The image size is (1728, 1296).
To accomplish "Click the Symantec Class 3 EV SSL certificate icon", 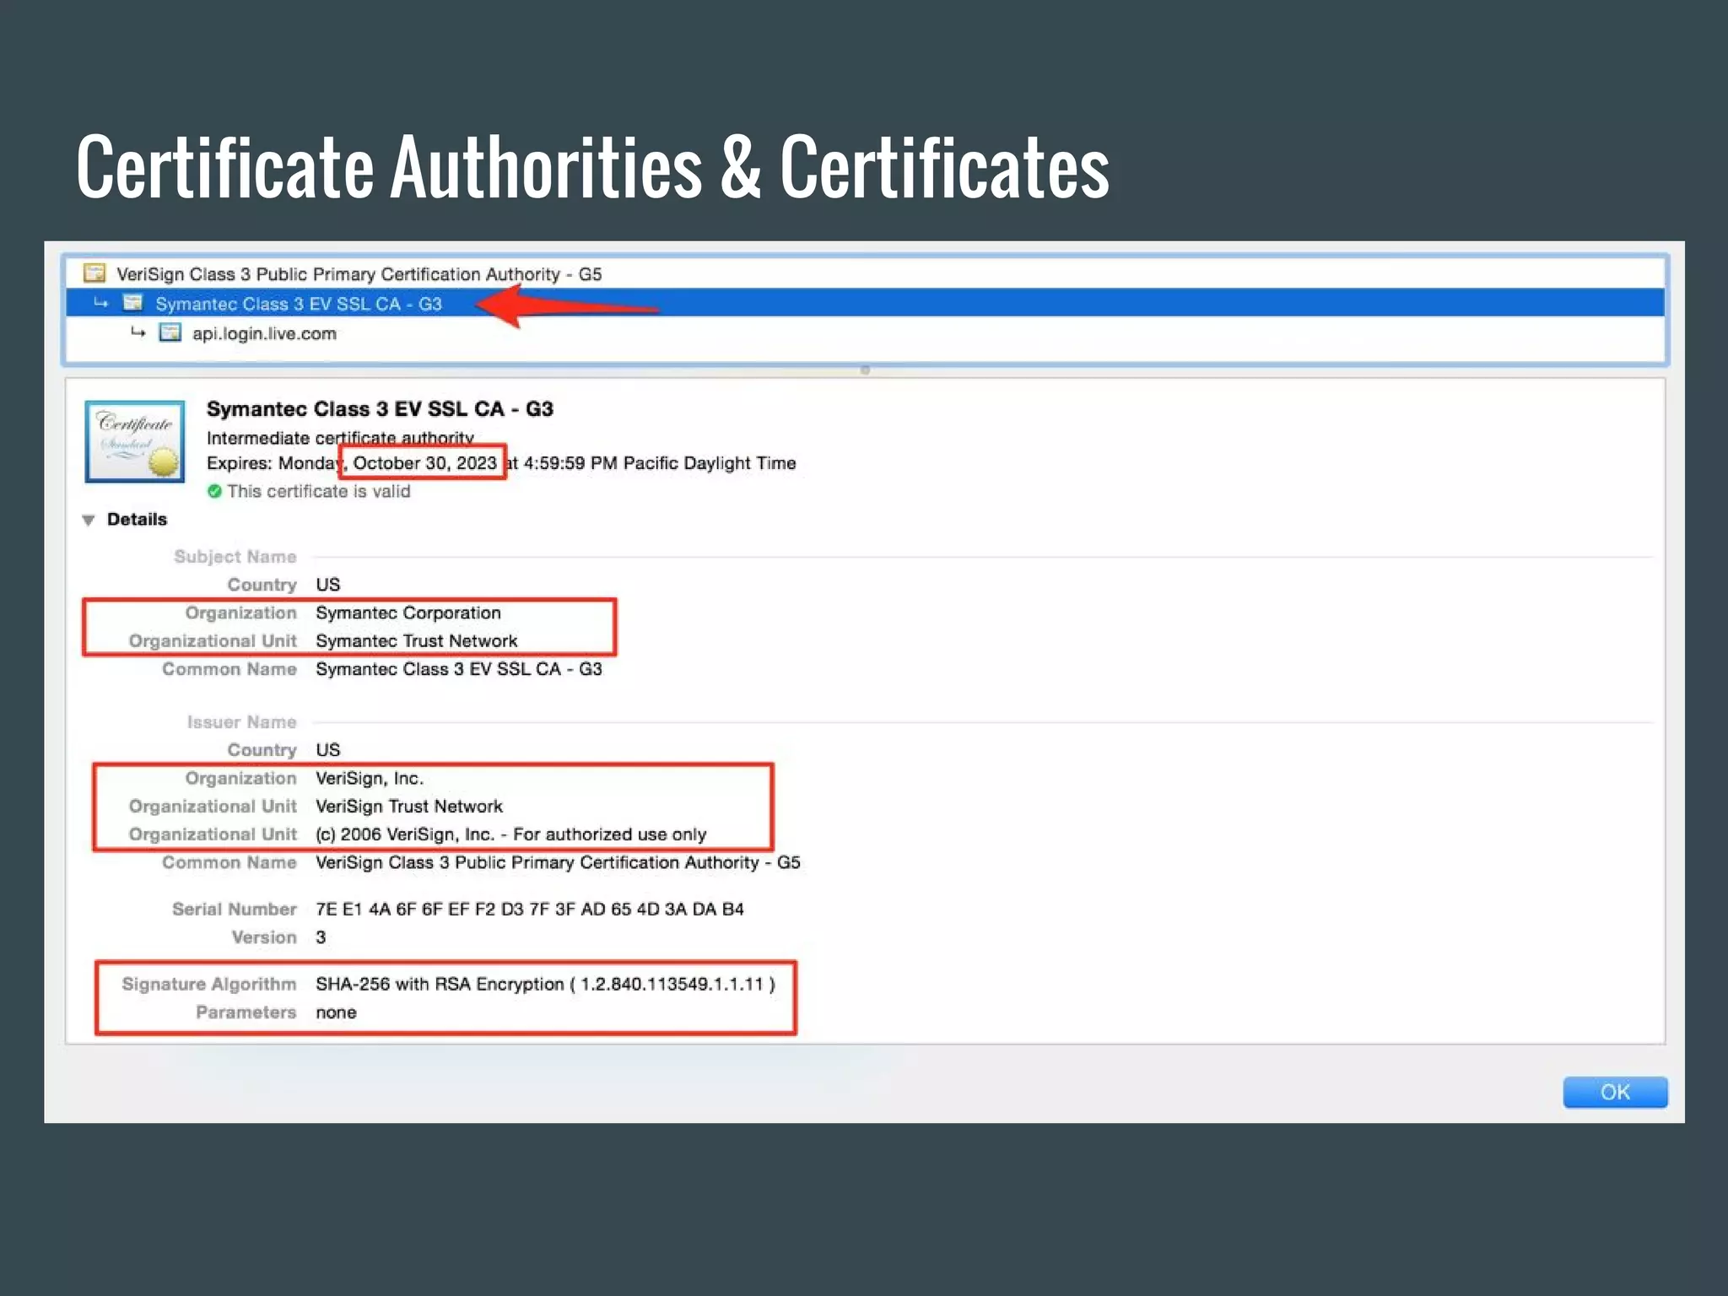I will pos(132,303).
